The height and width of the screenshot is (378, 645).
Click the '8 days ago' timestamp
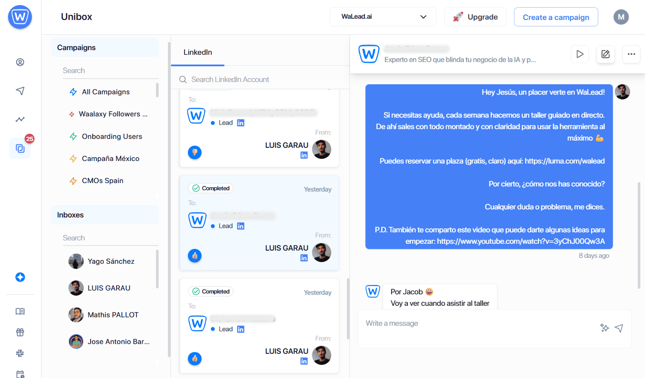click(594, 256)
